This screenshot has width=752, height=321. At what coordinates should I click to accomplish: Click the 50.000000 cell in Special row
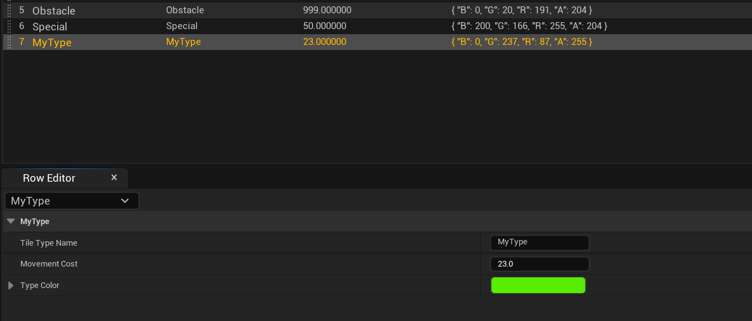[x=325, y=27]
